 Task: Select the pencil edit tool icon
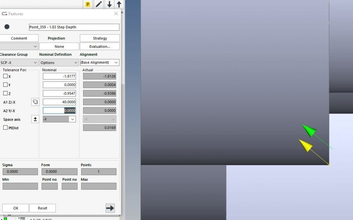click(98, 4)
